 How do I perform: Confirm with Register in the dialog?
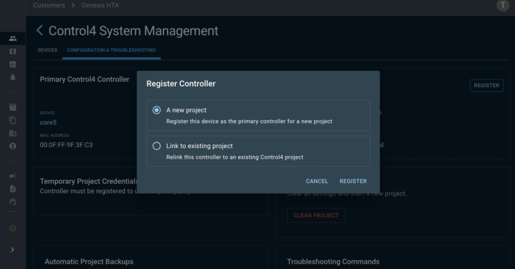(353, 181)
